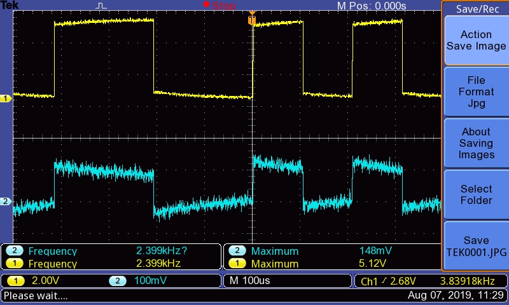Open Select Folder chooser

point(475,194)
